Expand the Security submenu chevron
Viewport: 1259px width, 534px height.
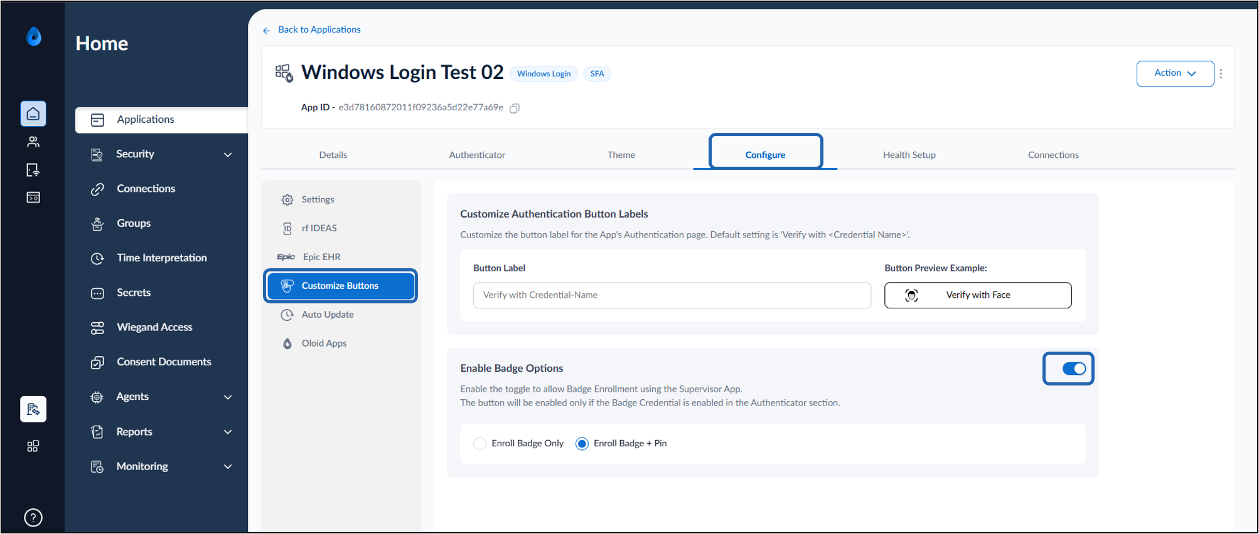click(x=228, y=154)
